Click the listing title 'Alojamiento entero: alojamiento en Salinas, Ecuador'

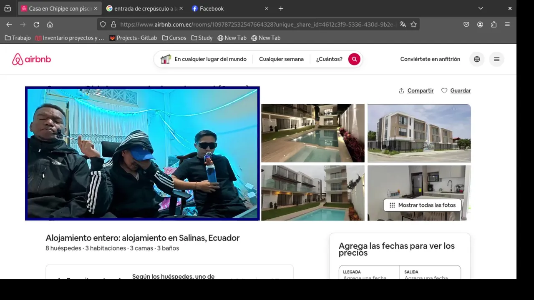tap(143, 238)
